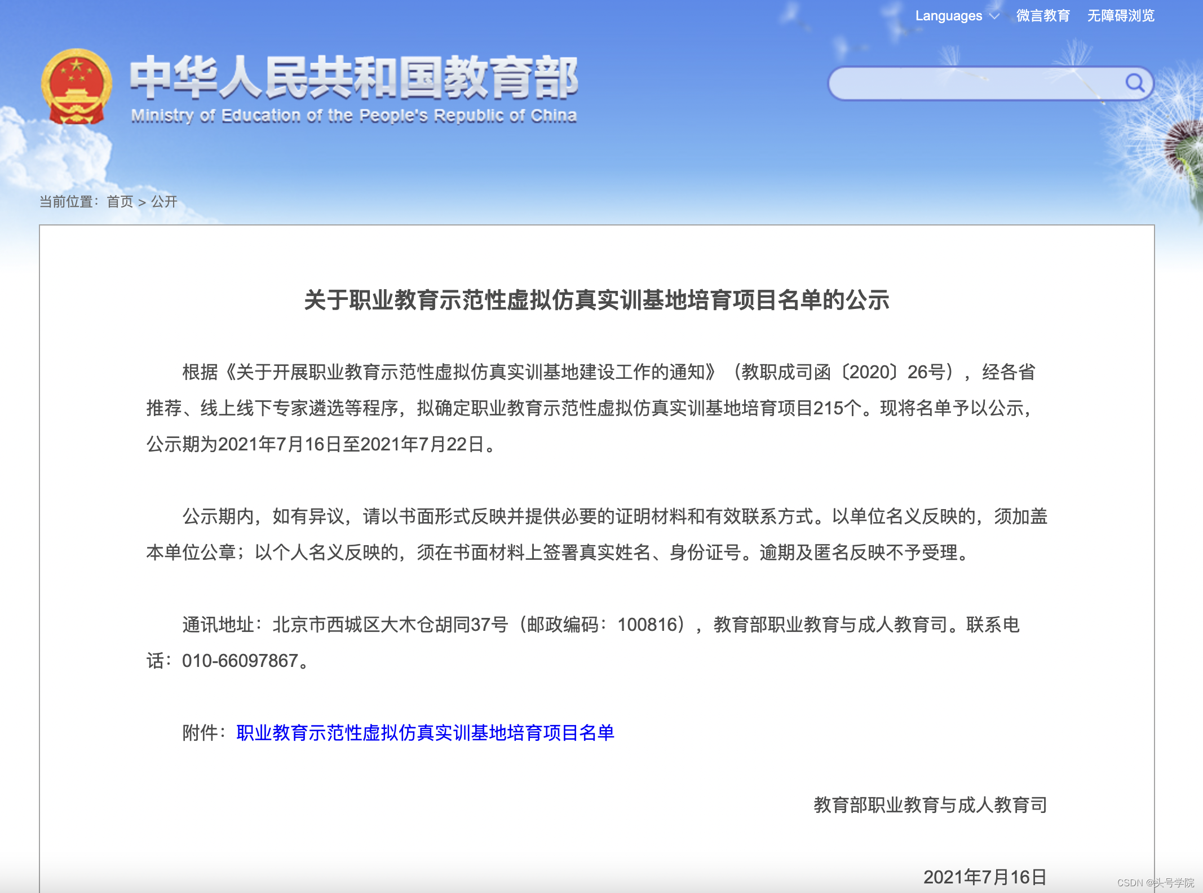Click the article headline ending in 名单的公示
The width and height of the screenshot is (1203, 893).
click(596, 299)
